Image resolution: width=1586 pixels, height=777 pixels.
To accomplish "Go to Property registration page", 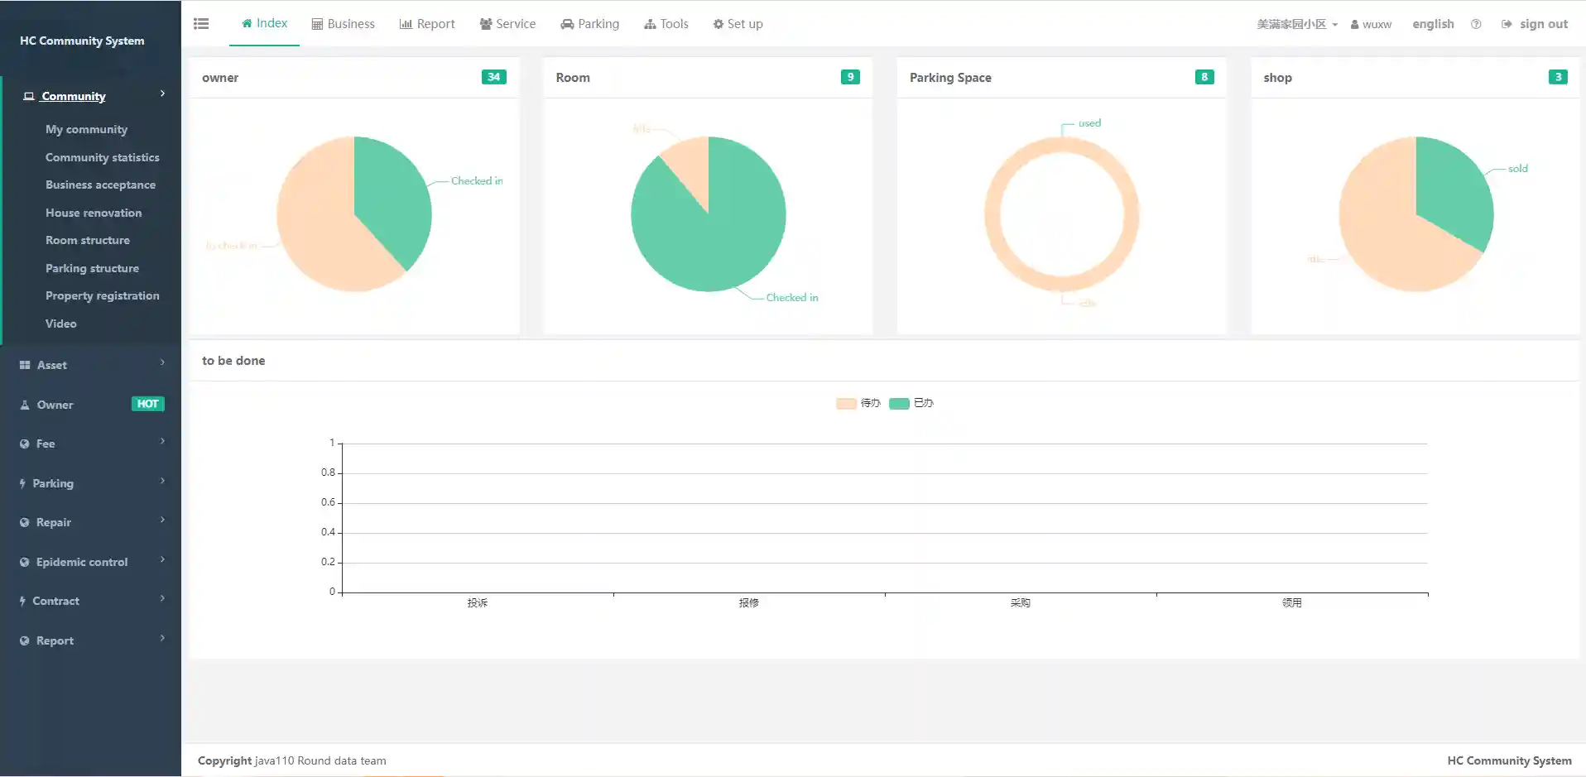I will point(102,295).
